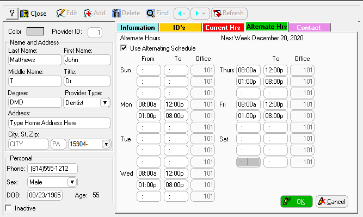Click the help question mark button
The image size is (363, 217).
point(12,14)
